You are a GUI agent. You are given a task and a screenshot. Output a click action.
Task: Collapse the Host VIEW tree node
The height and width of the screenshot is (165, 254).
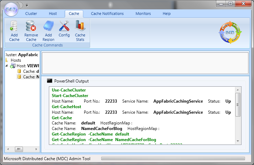(7, 66)
